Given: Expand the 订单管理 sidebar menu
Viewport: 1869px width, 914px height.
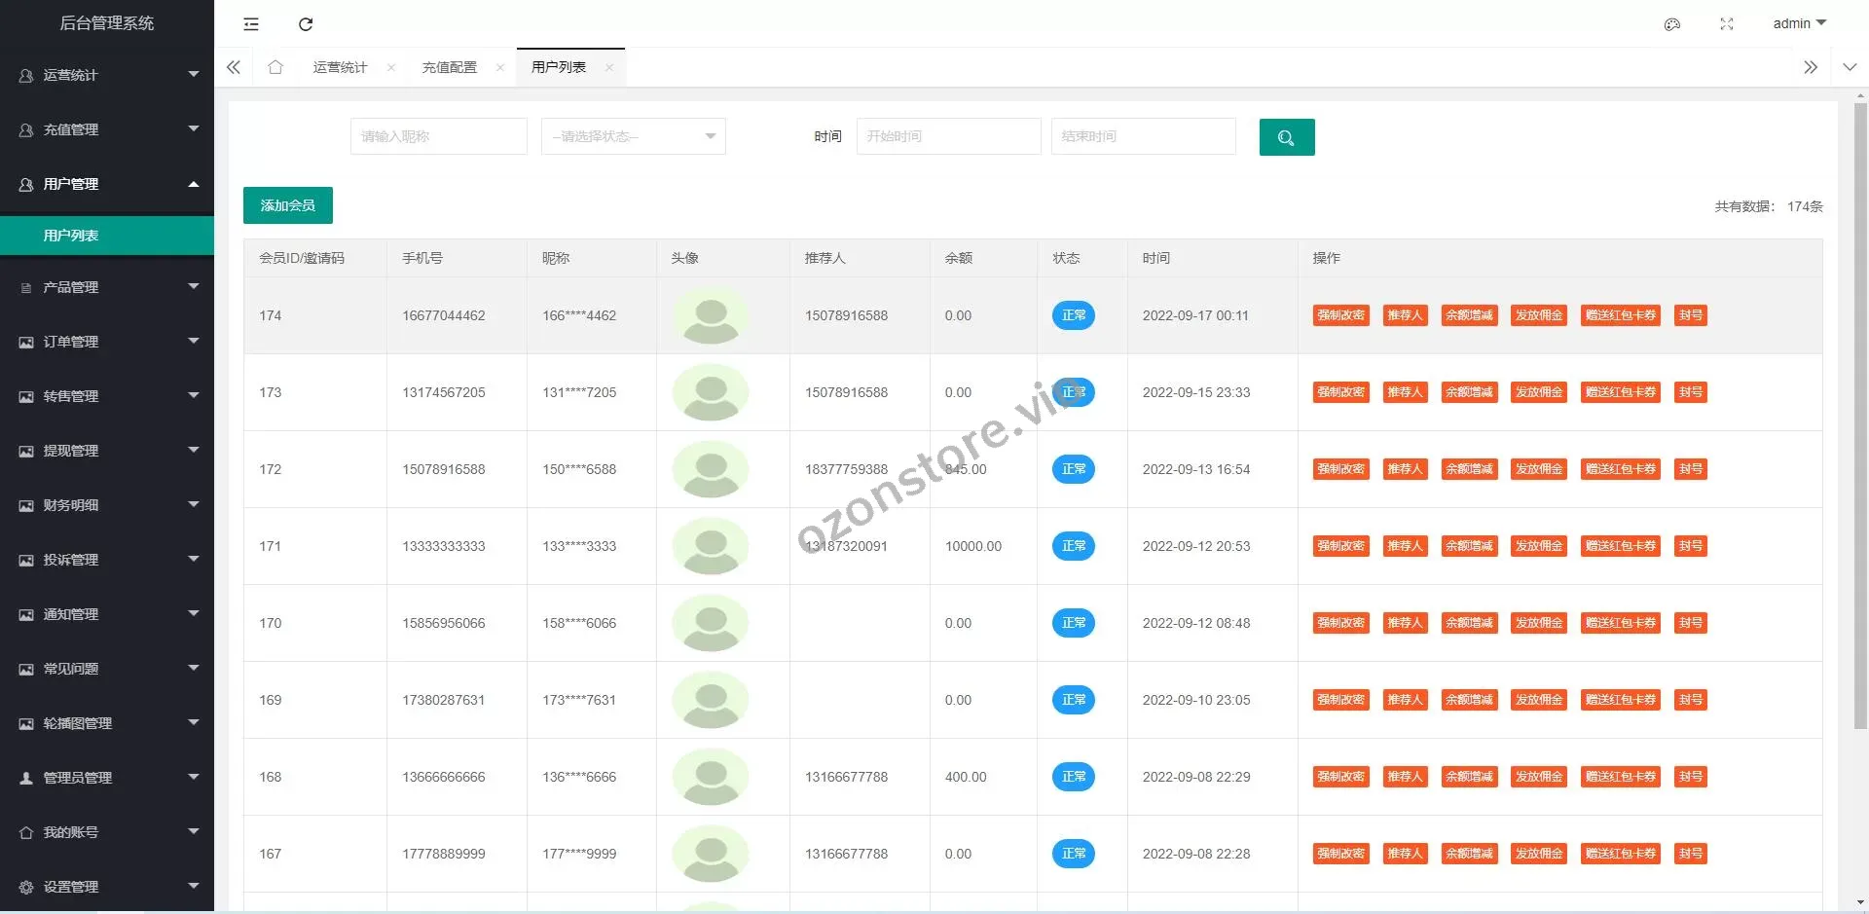Looking at the screenshot, I should point(107,342).
